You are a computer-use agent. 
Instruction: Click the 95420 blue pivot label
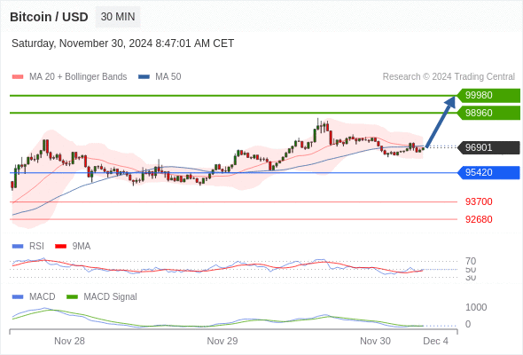tap(488, 173)
